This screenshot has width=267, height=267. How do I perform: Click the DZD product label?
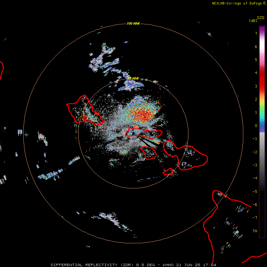[x=261, y=18]
